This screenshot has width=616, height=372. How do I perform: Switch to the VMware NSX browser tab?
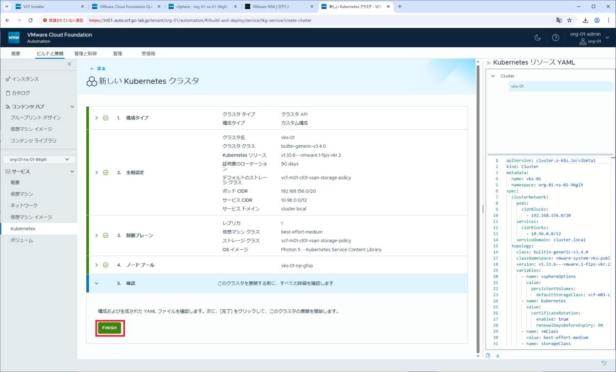tap(279, 7)
